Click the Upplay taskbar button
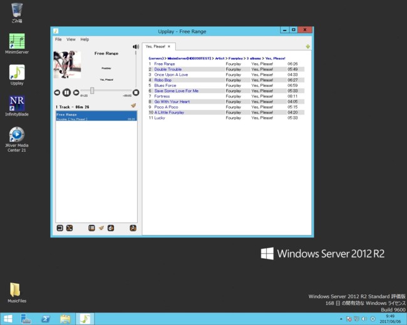The height and width of the screenshot is (325, 407). (85, 319)
